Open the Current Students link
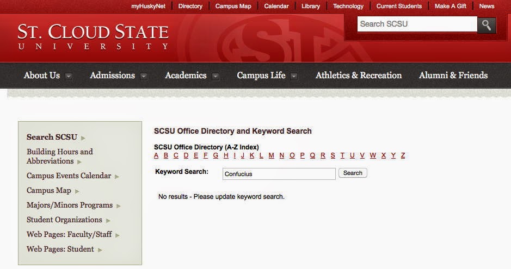Image resolution: width=511 pixels, height=269 pixels. (399, 6)
